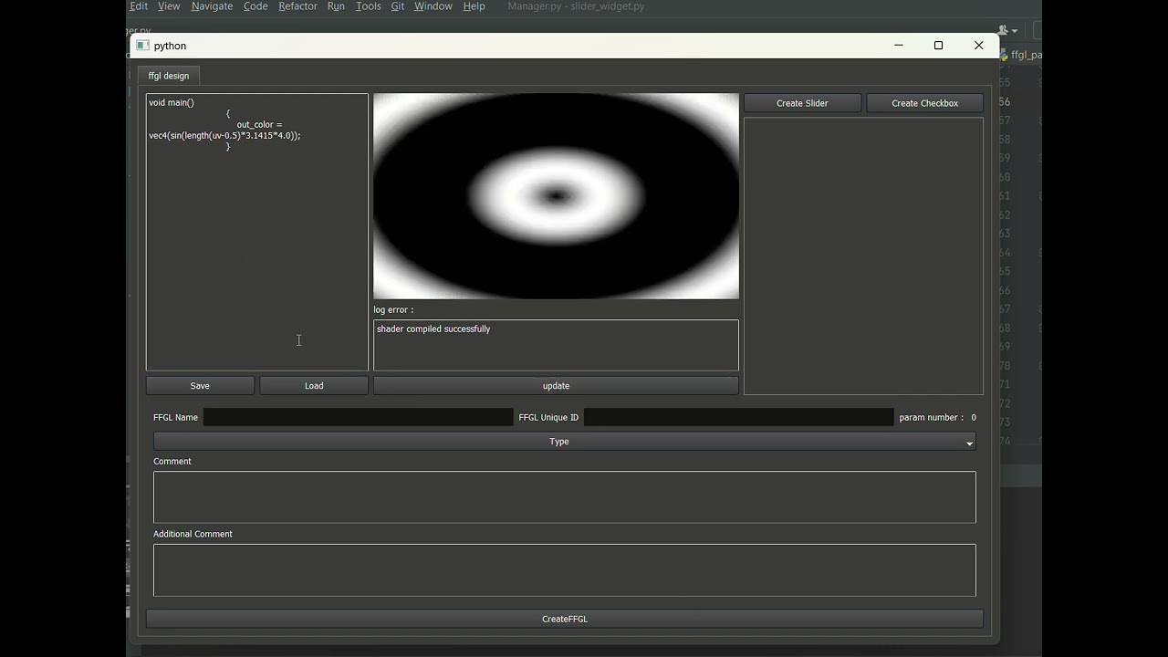Viewport: 1168px width, 657px height.
Task: Open the Git menu in PyCharm
Action: (398, 6)
